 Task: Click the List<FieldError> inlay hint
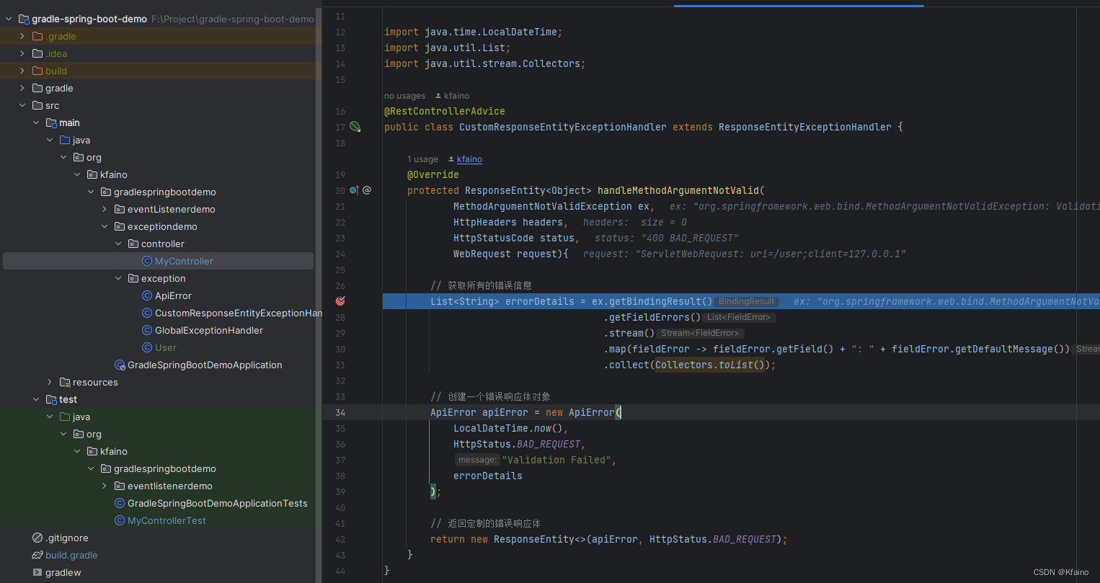(x=739, y=317)
